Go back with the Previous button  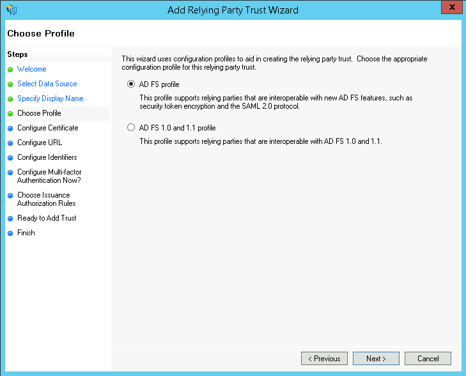point(324,359)
